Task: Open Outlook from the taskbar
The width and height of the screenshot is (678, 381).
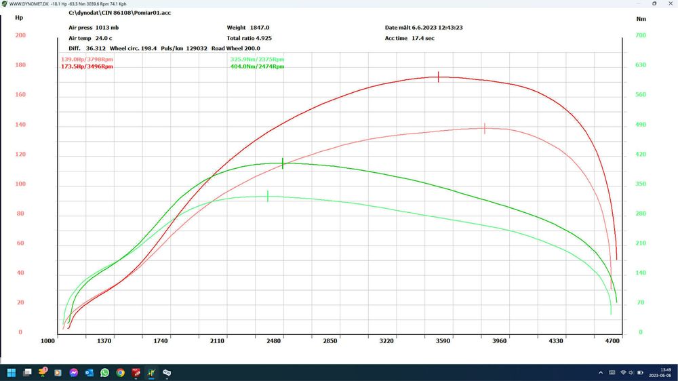Action: point(89,372)
